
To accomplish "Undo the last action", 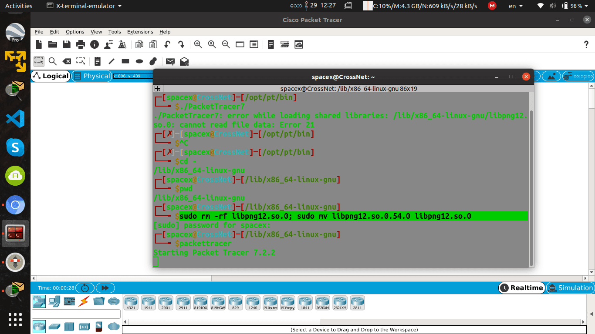I will point(167,44).
